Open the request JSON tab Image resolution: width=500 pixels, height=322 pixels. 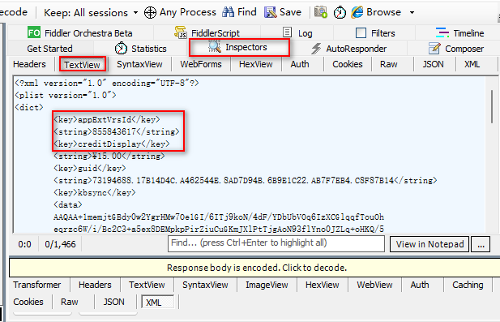pyautogui.click(x=433, y=64)
